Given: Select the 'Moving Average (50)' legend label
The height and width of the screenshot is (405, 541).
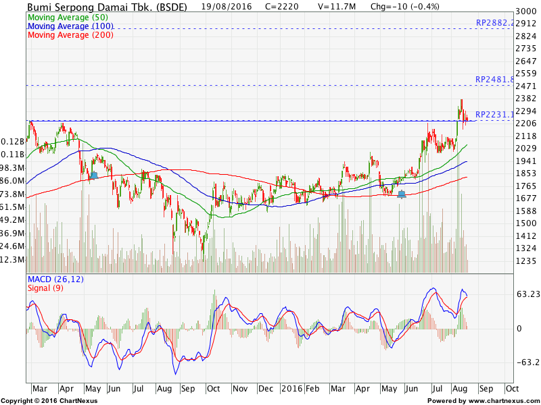Looking at the screenshot, I should point(68,18).
